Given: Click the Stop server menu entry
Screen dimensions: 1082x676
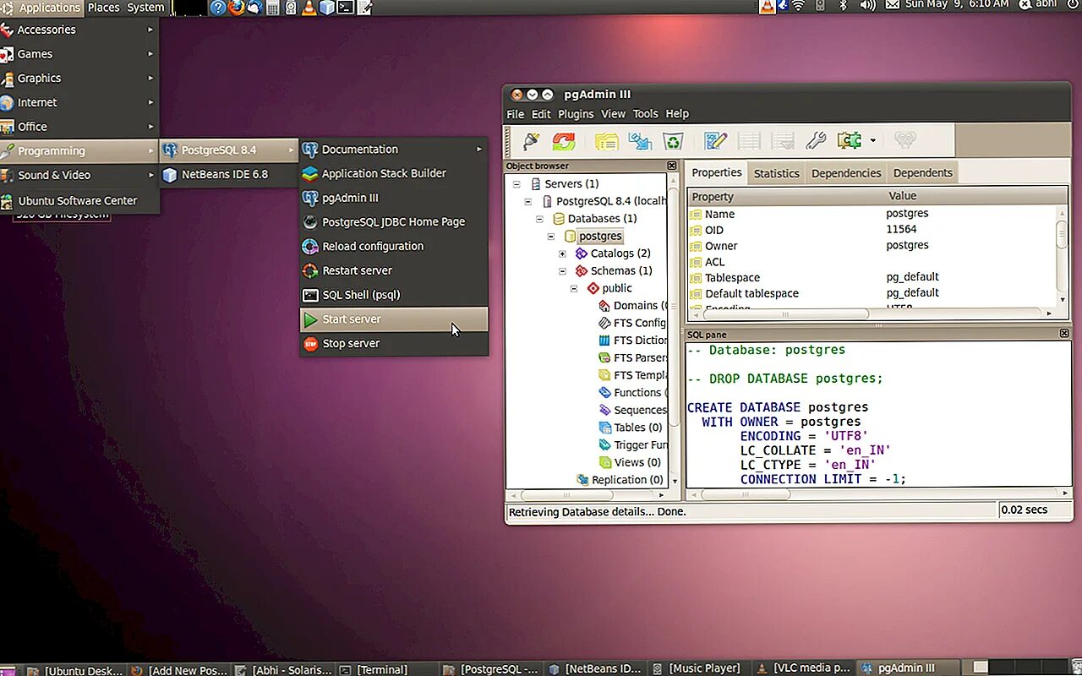Looking at the screenshot, I should point(394,344).
